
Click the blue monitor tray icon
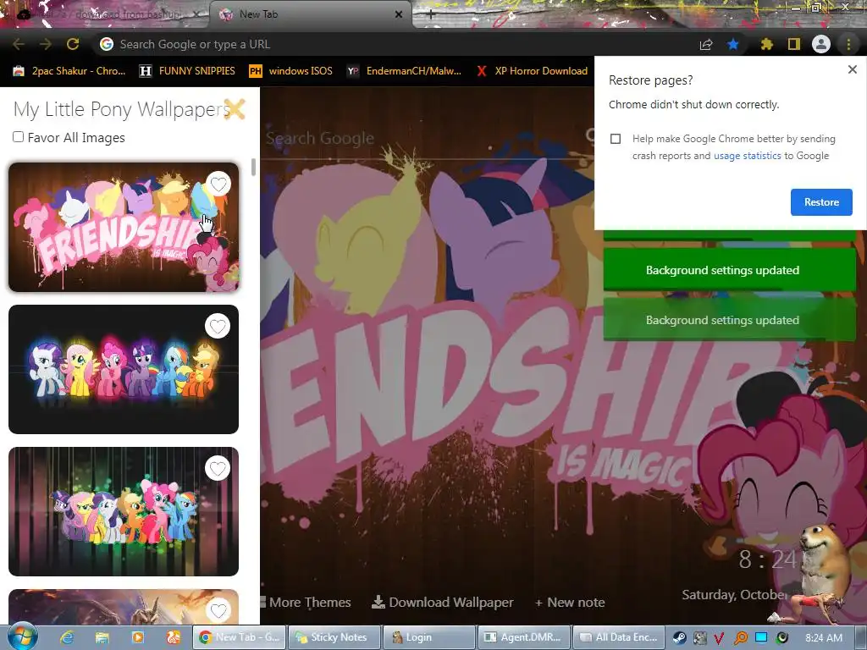tap(761, 638)
